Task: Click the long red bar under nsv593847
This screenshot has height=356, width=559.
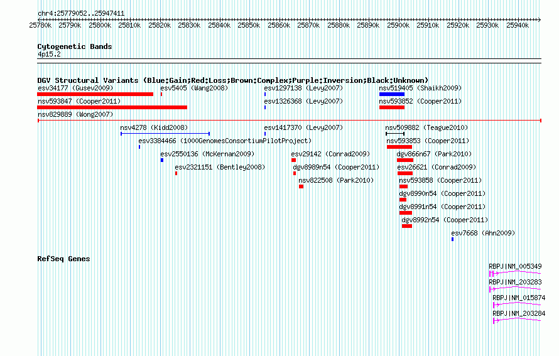Action: (112, 107)
